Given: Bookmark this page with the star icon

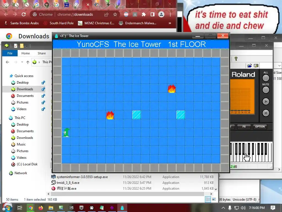Looking at the screenshot, I should click(115, 14).
